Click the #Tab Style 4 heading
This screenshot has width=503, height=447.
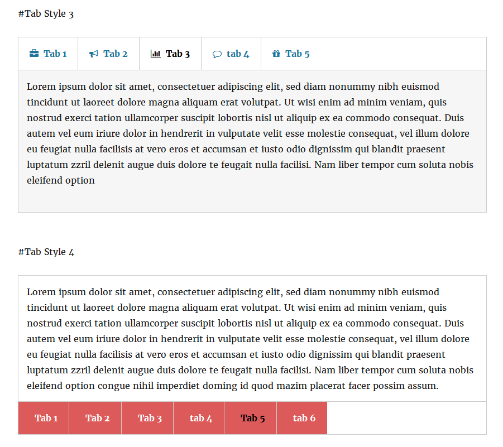46,252
